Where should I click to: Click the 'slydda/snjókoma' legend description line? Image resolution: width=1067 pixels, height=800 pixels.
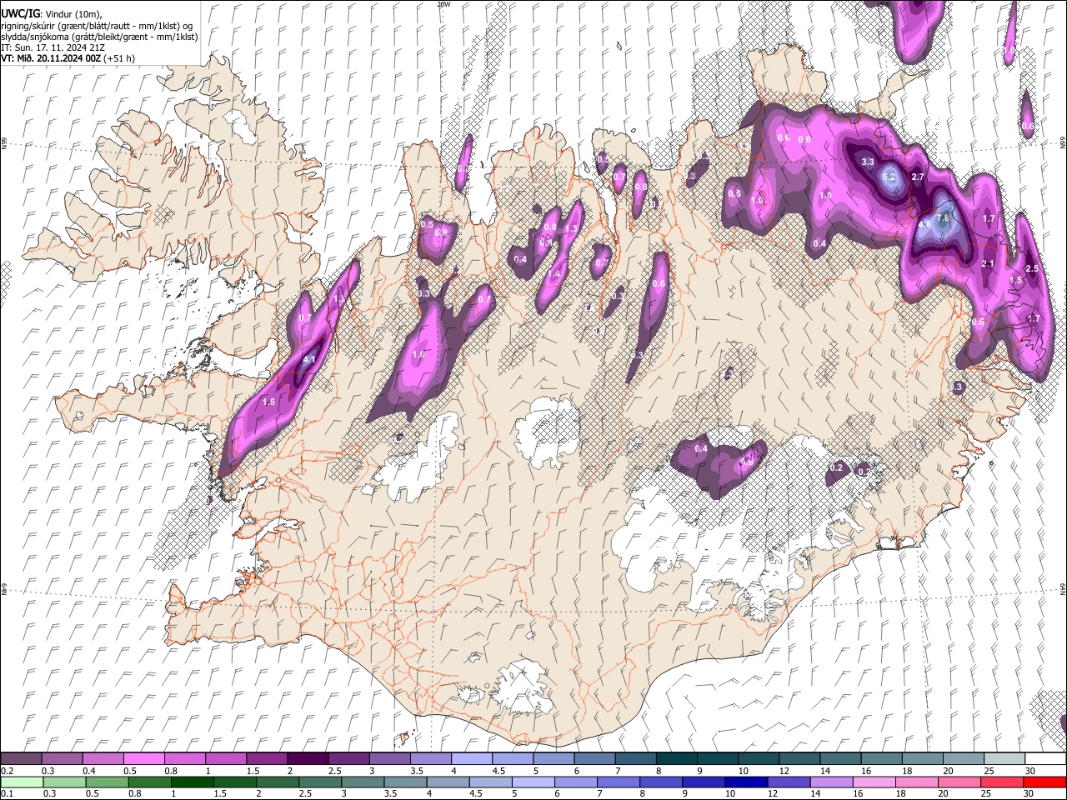[99, 37]
